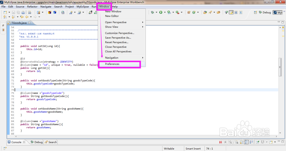Click the vertical editor scrollbar thumb
This screenshot has width=286, height=151.
(x=280, y=67)
